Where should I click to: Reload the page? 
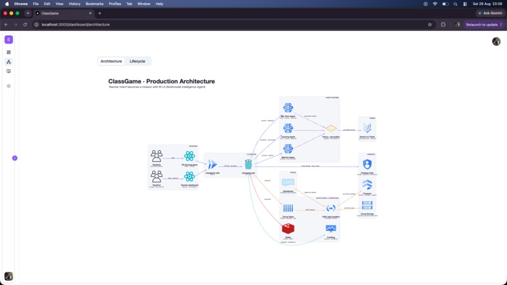pos(25,25)
